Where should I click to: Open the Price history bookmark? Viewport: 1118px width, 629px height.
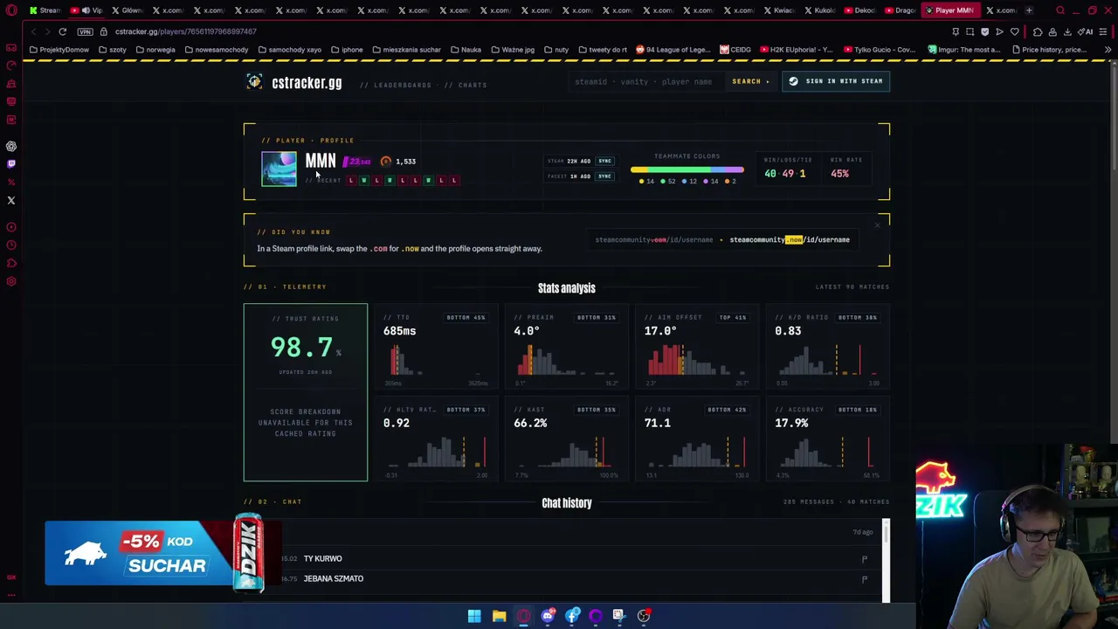point(1048,50)
